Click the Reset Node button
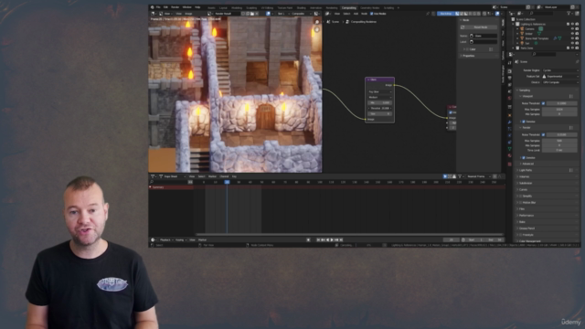This screenshot has height=329, width=585. 479,27
